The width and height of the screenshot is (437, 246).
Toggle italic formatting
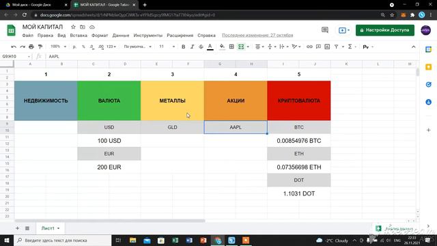pos(192,47)
